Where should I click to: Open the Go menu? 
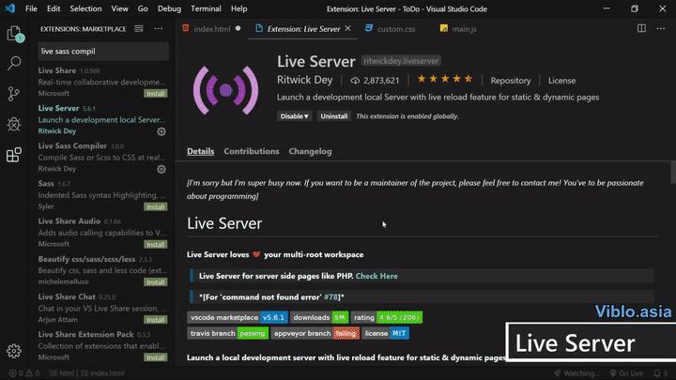pos(143,8)
